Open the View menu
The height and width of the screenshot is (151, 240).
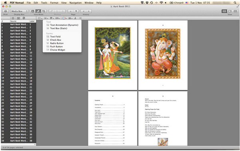64,3
